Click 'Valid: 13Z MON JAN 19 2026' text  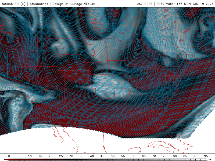(x=190, y=4)
